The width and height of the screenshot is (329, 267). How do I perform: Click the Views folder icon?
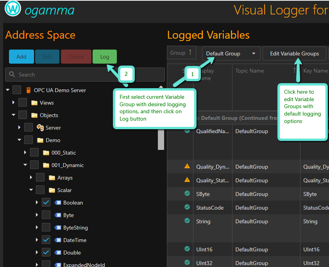point(34,103)
